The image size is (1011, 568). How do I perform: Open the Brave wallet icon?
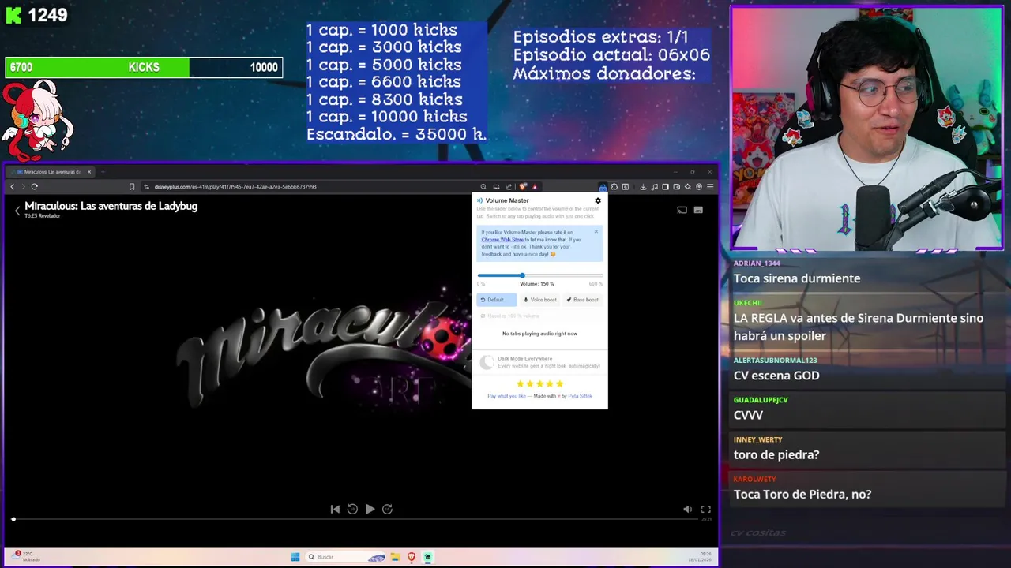pos(677,187)
